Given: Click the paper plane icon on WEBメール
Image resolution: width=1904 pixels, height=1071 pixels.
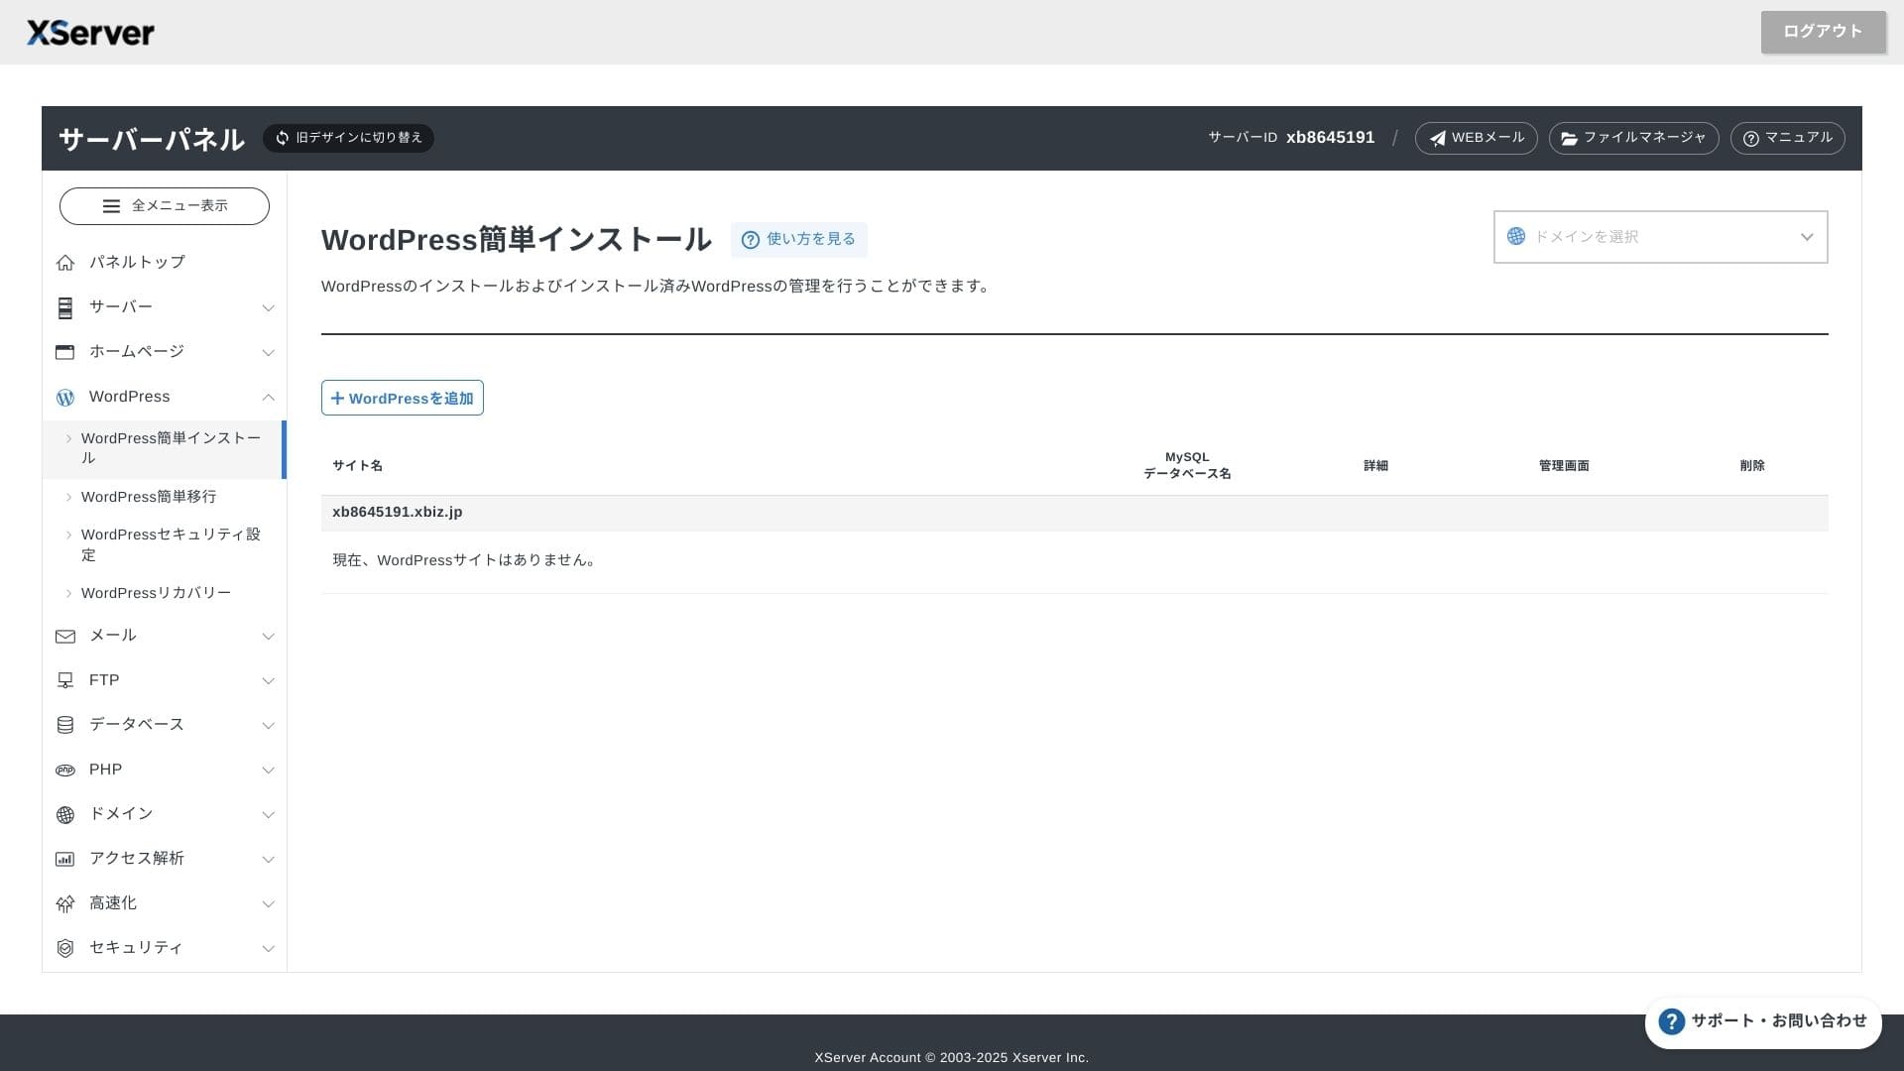Looking at the screenshot, I should click(1437, 139).
